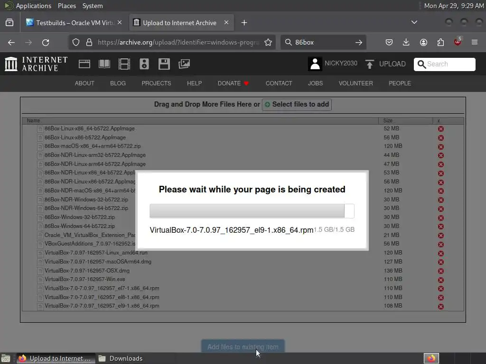Open the uBlock Origin extension icon
Viewport: 486px width, 364px height.
point(458,42)
